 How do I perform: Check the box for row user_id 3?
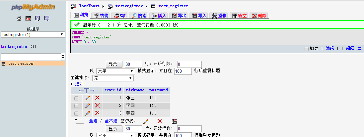point(76,114)
